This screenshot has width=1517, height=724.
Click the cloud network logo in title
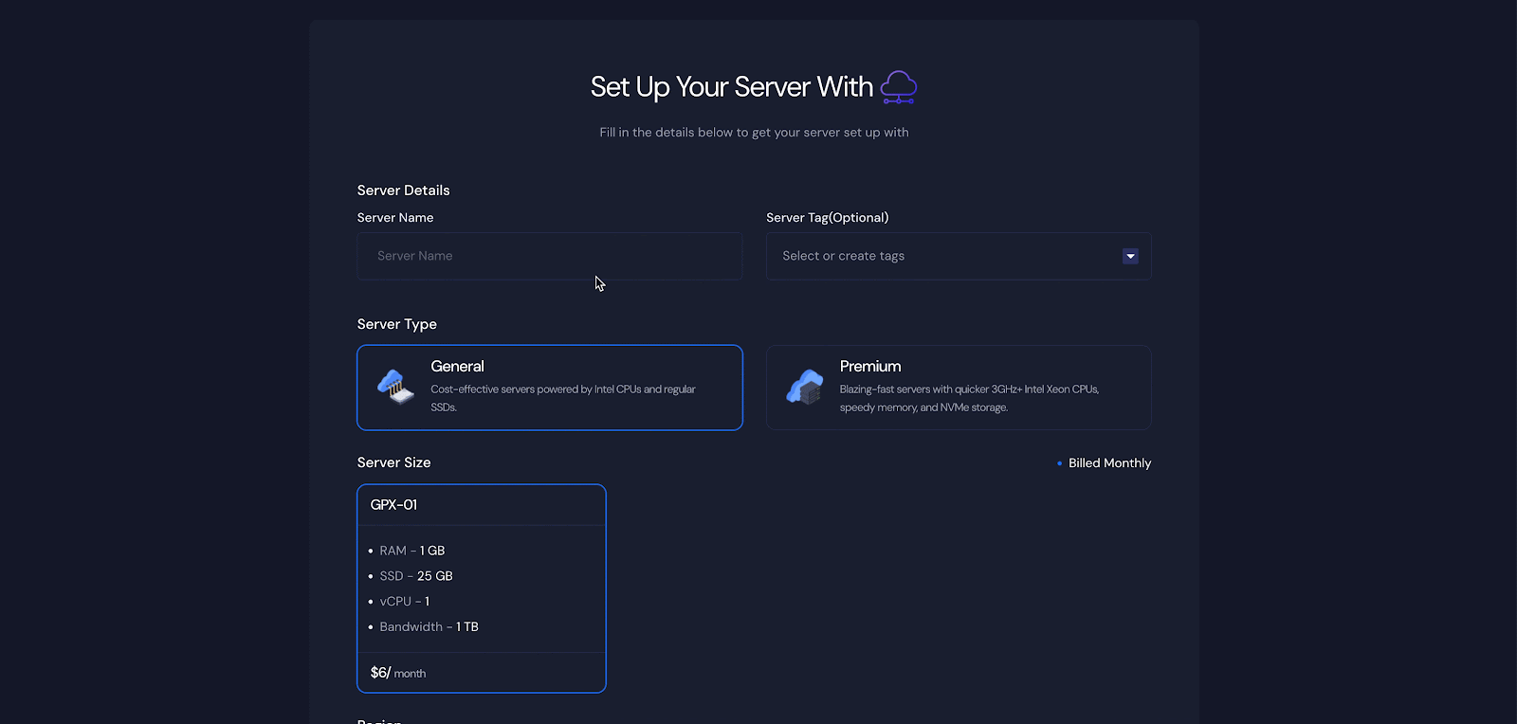[x=898, y=87]
